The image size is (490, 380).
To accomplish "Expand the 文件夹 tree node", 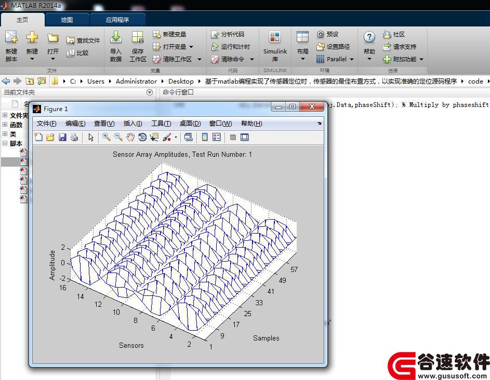I will pos(5,115).
